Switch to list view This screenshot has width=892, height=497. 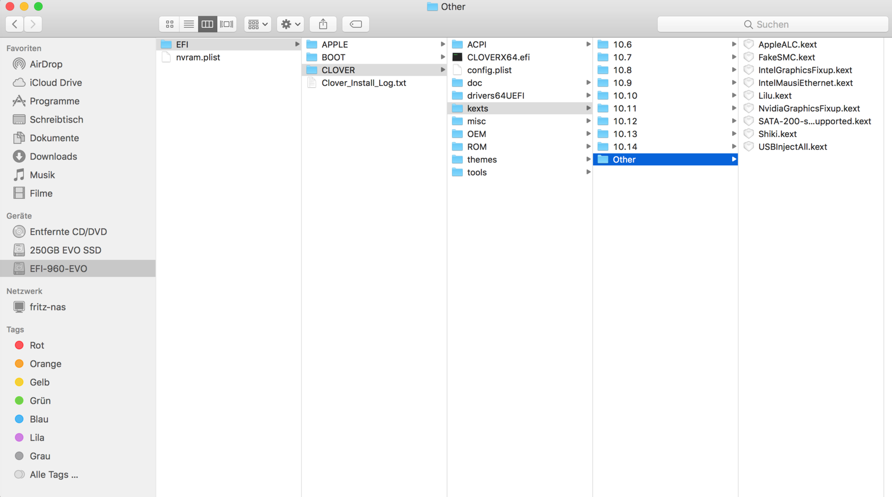coord(189,24)
